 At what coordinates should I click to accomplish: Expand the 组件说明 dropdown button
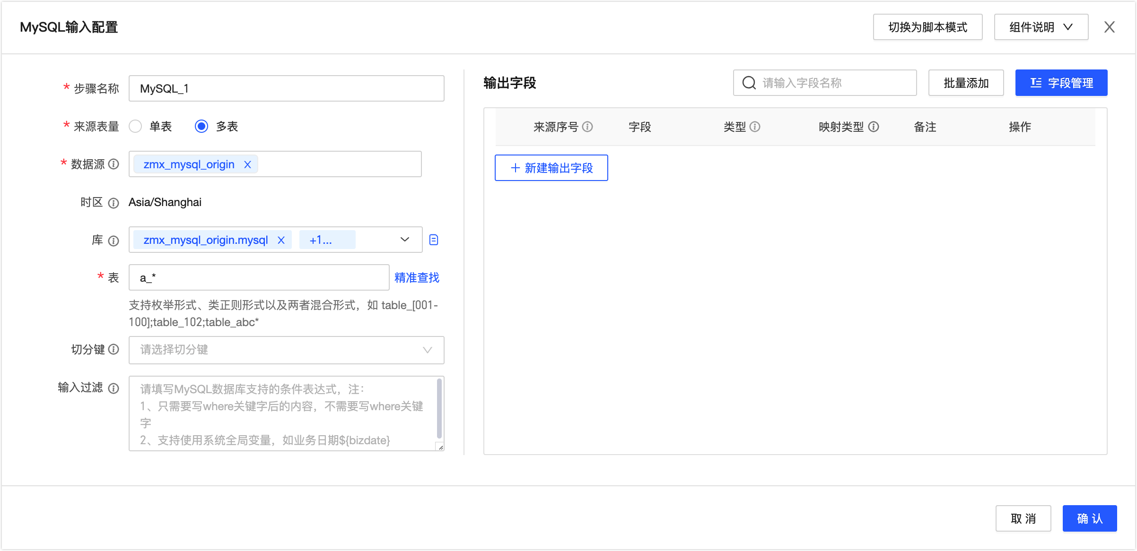tap(1041, 27)
